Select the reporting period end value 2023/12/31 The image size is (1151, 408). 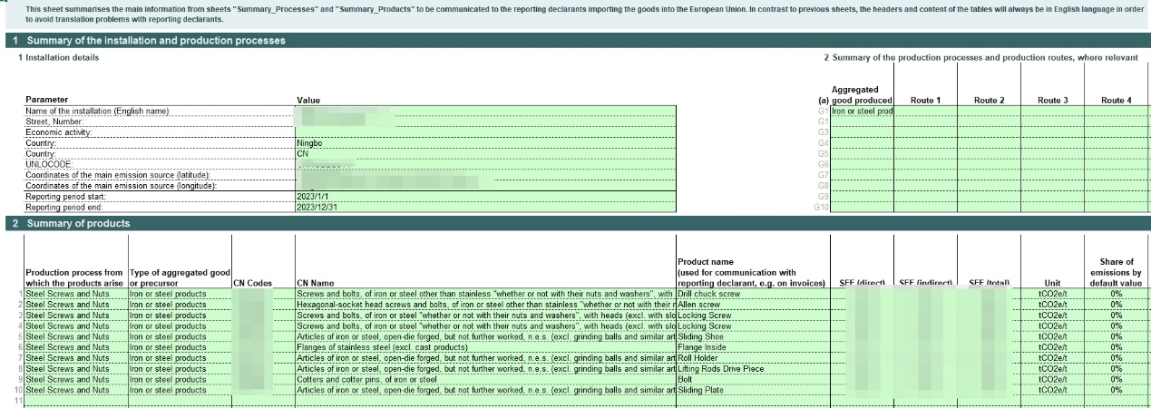(315, 206)
